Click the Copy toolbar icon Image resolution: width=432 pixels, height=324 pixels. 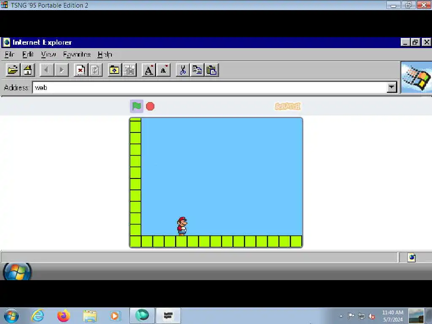click(197, 70)
